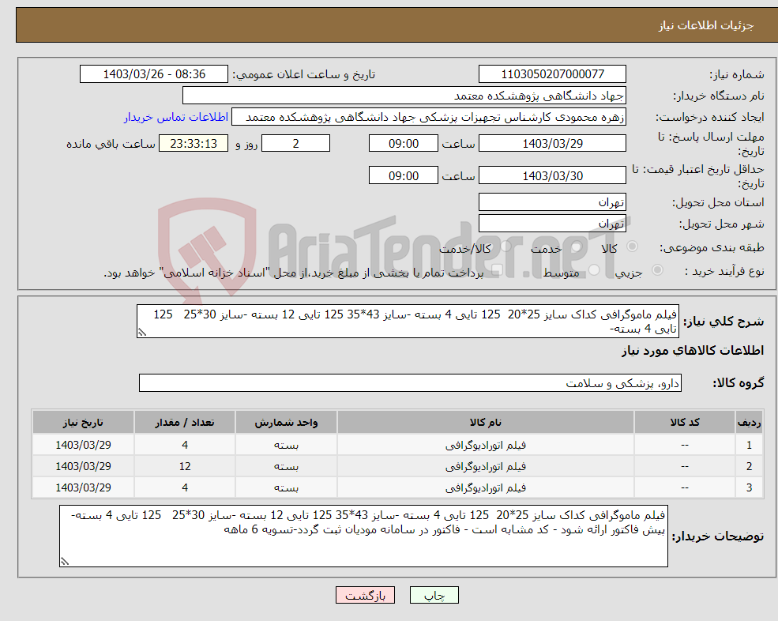Click the response deadline time 09:00 field
The image size is (778, 621).
coord(404,144)
